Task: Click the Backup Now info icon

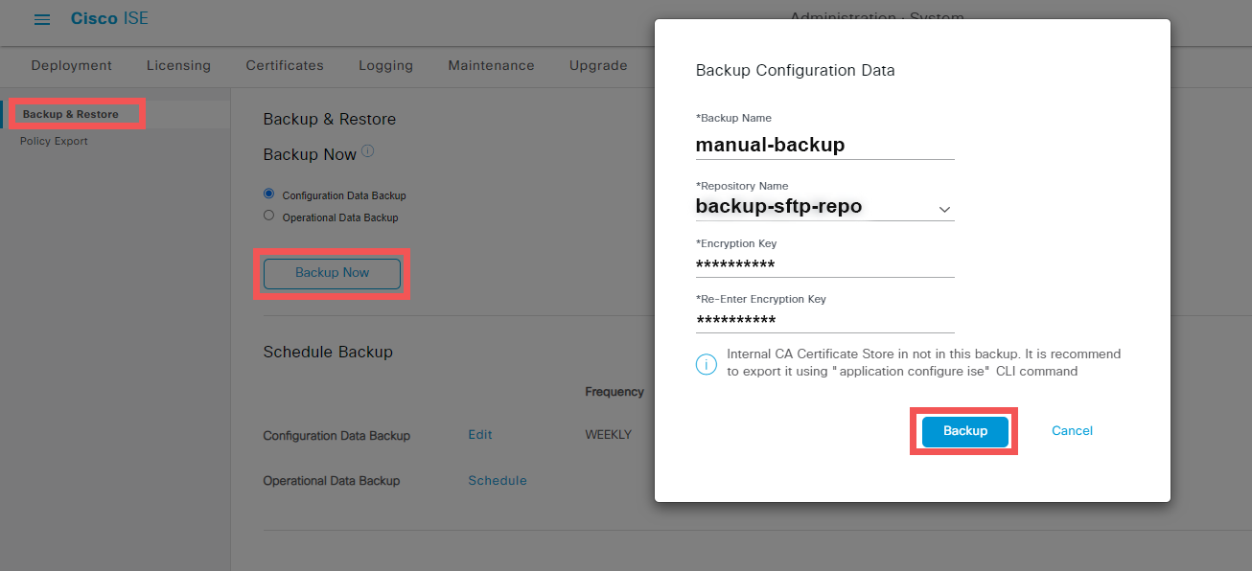Action: 368,151
